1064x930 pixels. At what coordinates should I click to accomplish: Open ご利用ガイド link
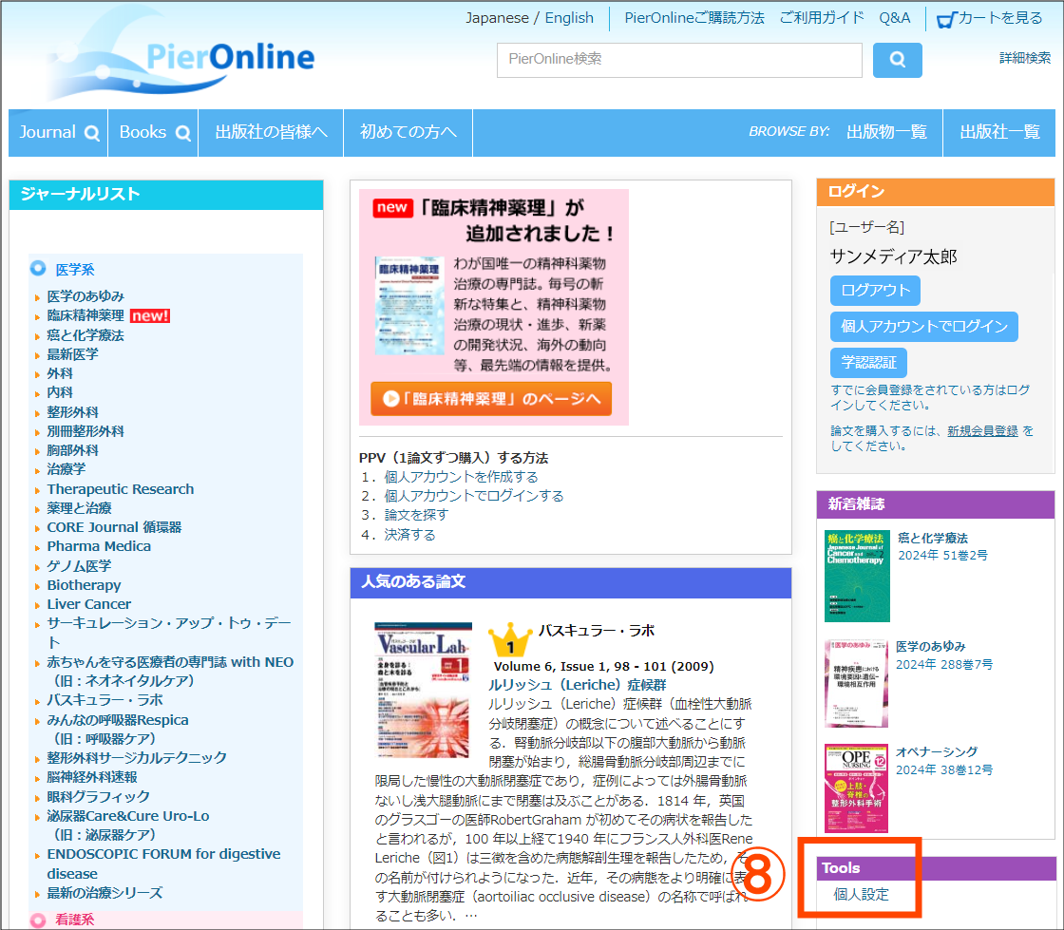pos(822,18)
